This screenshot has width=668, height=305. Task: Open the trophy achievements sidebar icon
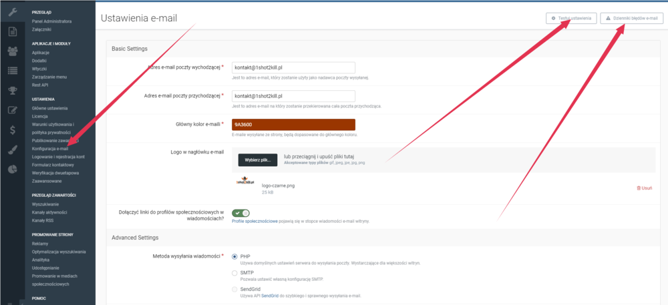(12, 90)
